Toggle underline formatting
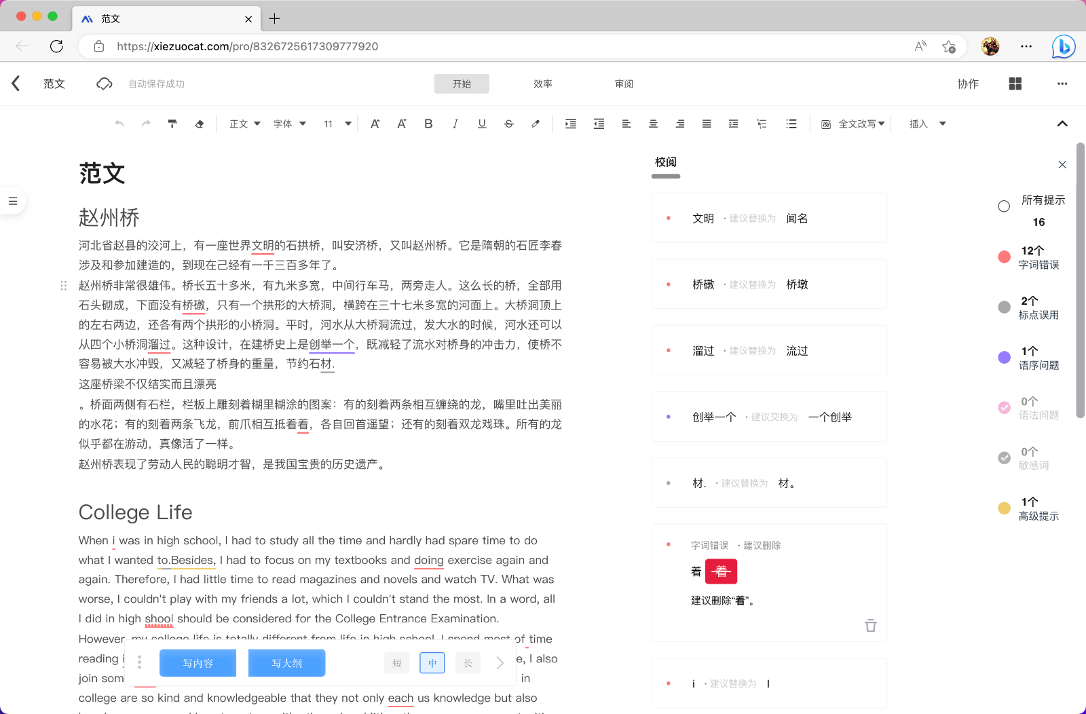This screenshot has width=1086, height=714. (482, 124)
